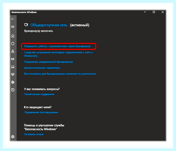
Task: Click the Помощь в улучшении службы heading
Action: click(x=44, y=127)
